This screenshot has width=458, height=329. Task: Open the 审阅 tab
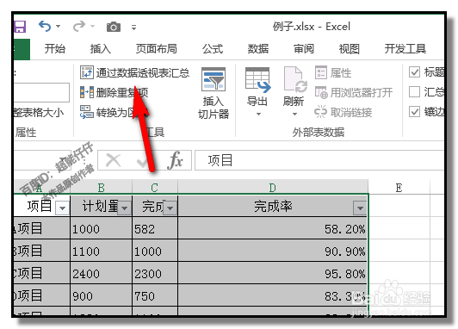304,48
